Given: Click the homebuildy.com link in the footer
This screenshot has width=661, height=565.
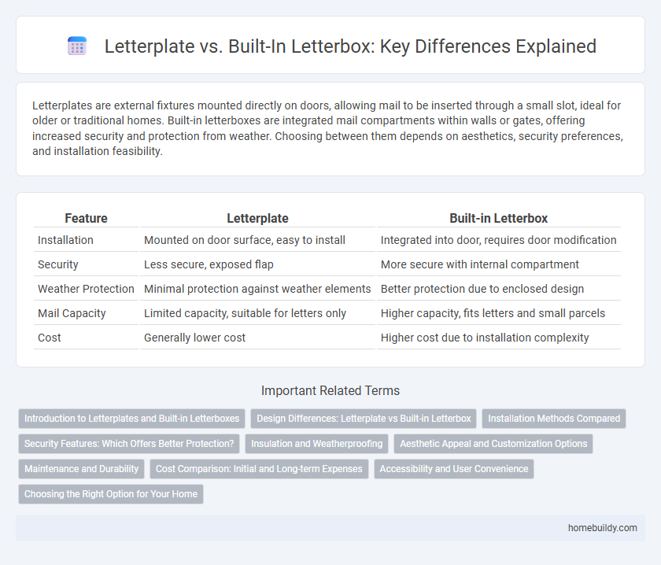Looking at the screenshot, I should point(603,528).
